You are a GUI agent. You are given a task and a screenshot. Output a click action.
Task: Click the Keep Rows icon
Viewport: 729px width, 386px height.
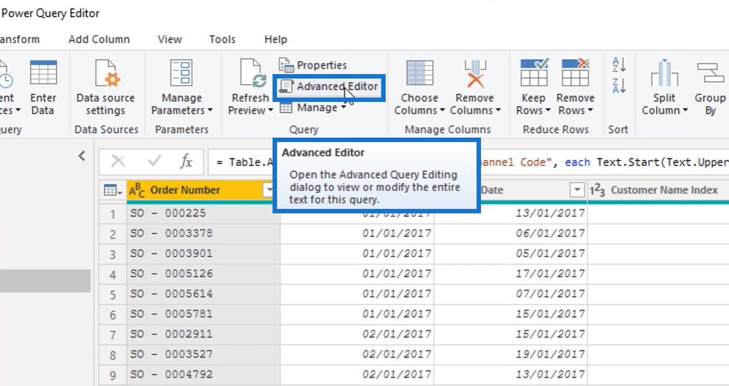[533, 72]
